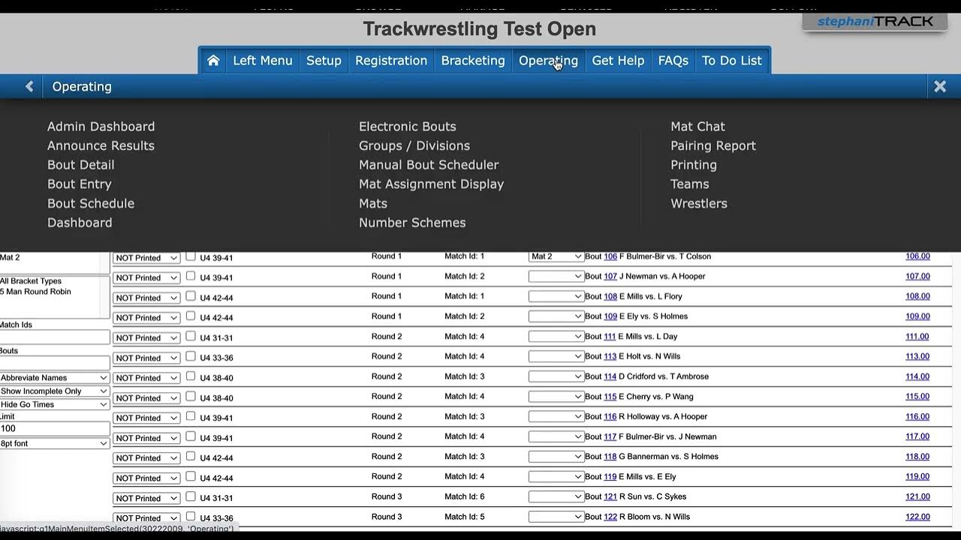Close the Operating menu panel
The image size is (961, 540).
pyautogui.click(x=939, y=87)
